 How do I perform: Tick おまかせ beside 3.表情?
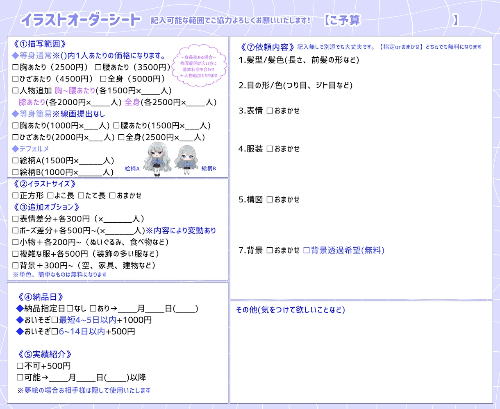(x=270, y=111)
